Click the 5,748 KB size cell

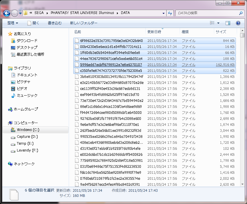click(x=227, y=167)
